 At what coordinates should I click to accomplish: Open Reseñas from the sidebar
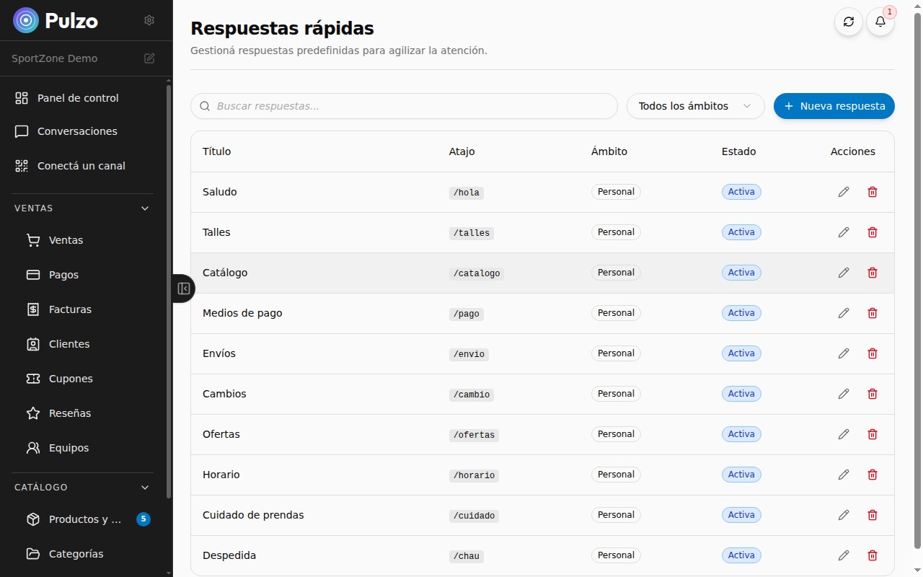pos(69,413)
